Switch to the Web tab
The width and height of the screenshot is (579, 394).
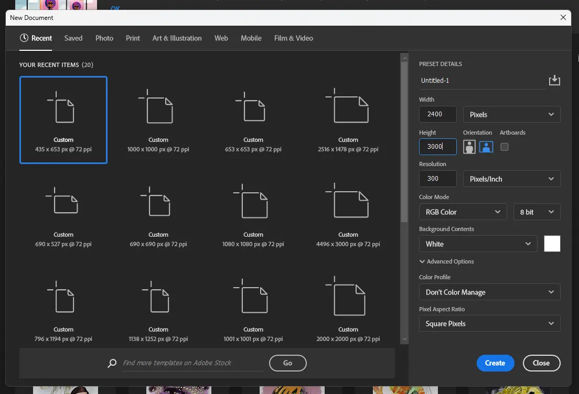click(x=221, y=38)
